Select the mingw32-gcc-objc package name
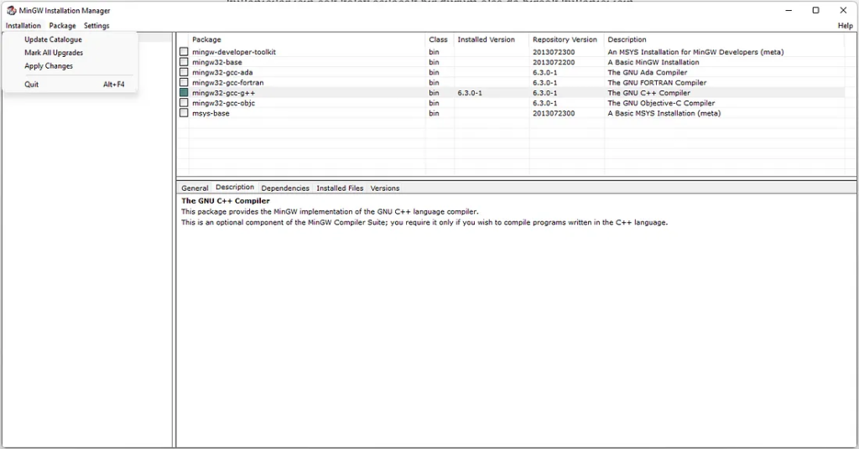This screenshot has height=449, width=859. [x=223, y=103]
